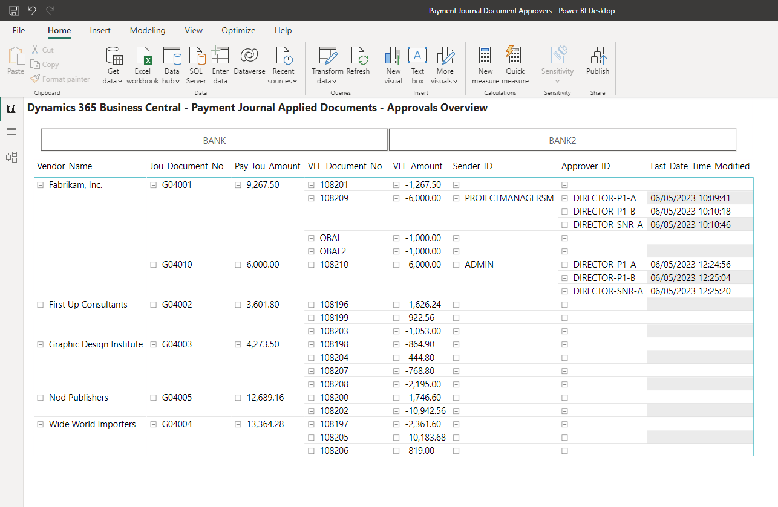
Task: Switch to the View ribbon tab
Action: pos(194,30)
